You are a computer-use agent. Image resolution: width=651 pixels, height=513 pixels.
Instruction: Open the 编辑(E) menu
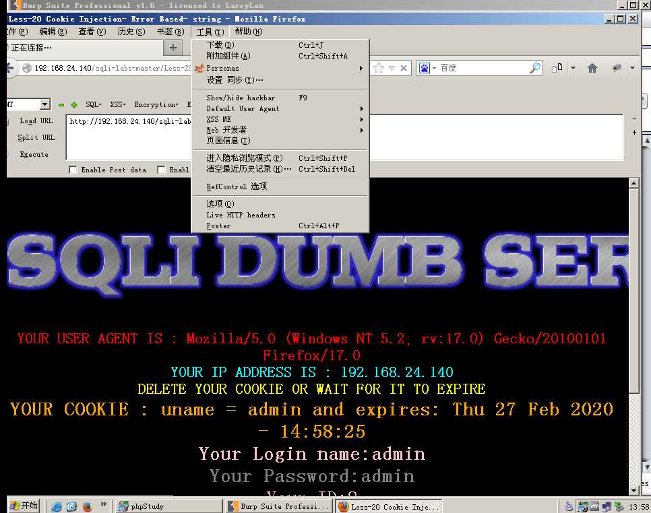click(x=53, y=32)
